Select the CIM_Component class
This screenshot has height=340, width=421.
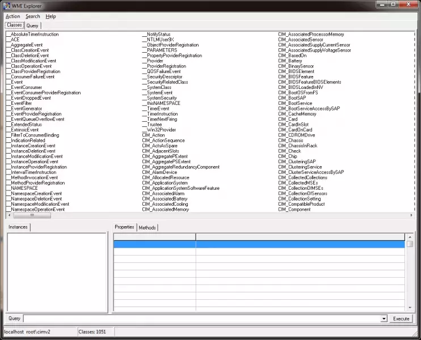pos(294,210)
